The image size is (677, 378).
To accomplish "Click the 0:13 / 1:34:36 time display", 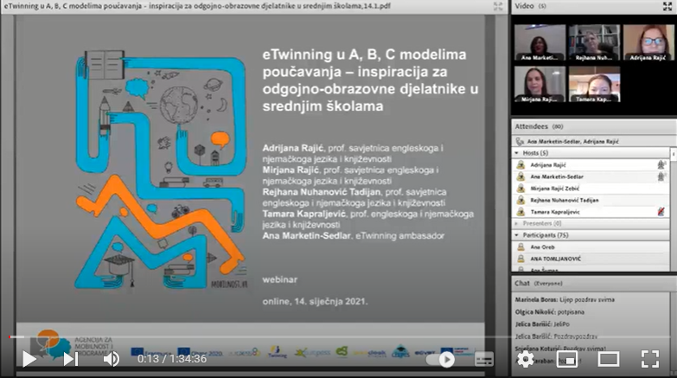I will pyautogui.click(x=172, y=359).
